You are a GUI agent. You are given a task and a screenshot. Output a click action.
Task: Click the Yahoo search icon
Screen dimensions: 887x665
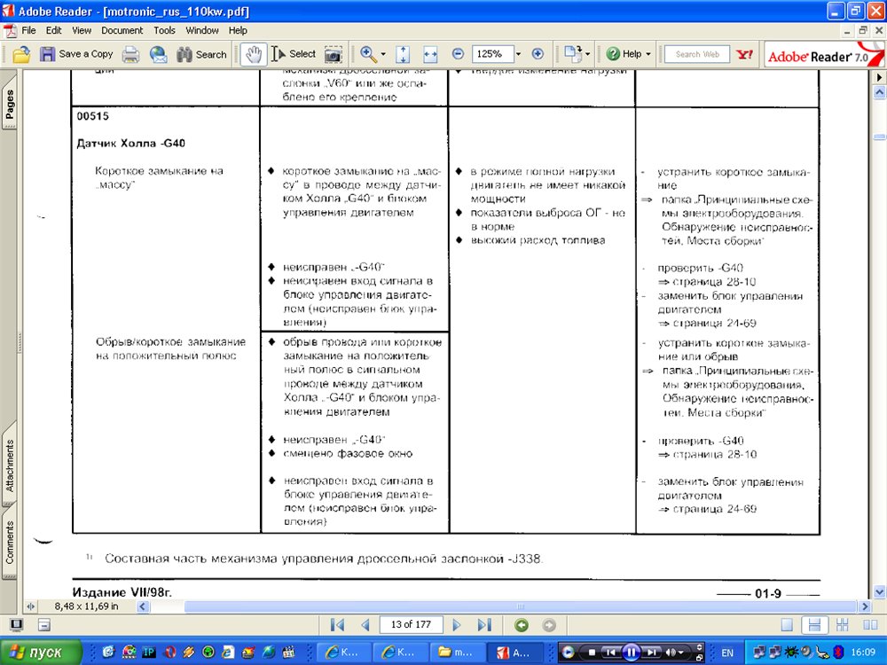click(x=744, y=54)
